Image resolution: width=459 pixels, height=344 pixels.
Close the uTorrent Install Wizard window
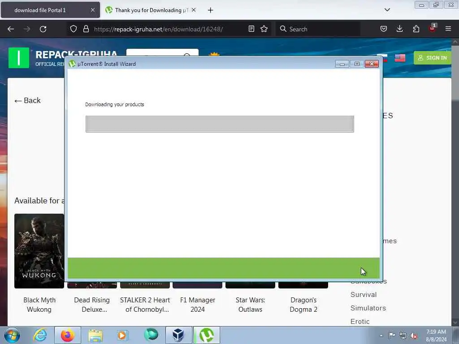click(372, 64)
